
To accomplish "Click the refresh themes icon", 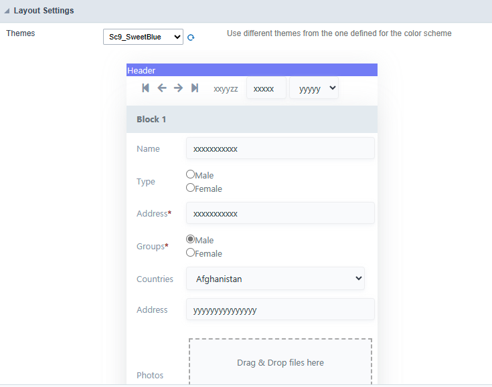I will (191, 37).
